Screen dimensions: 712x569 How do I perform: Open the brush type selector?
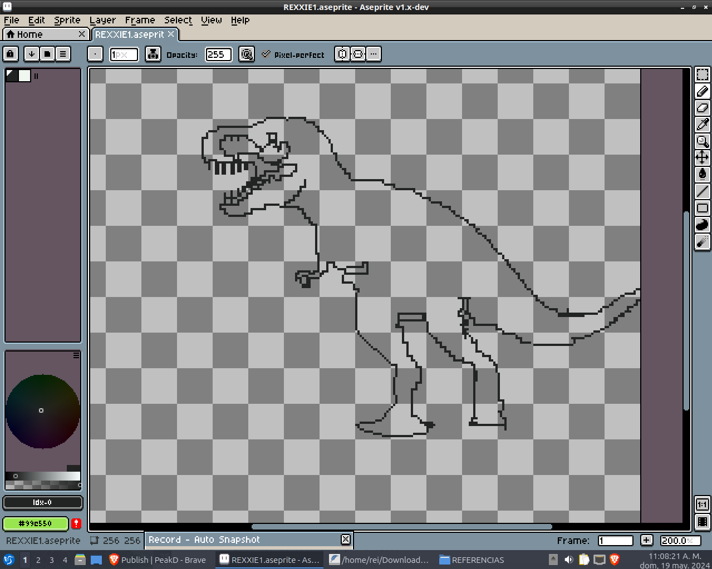[95, 54]
